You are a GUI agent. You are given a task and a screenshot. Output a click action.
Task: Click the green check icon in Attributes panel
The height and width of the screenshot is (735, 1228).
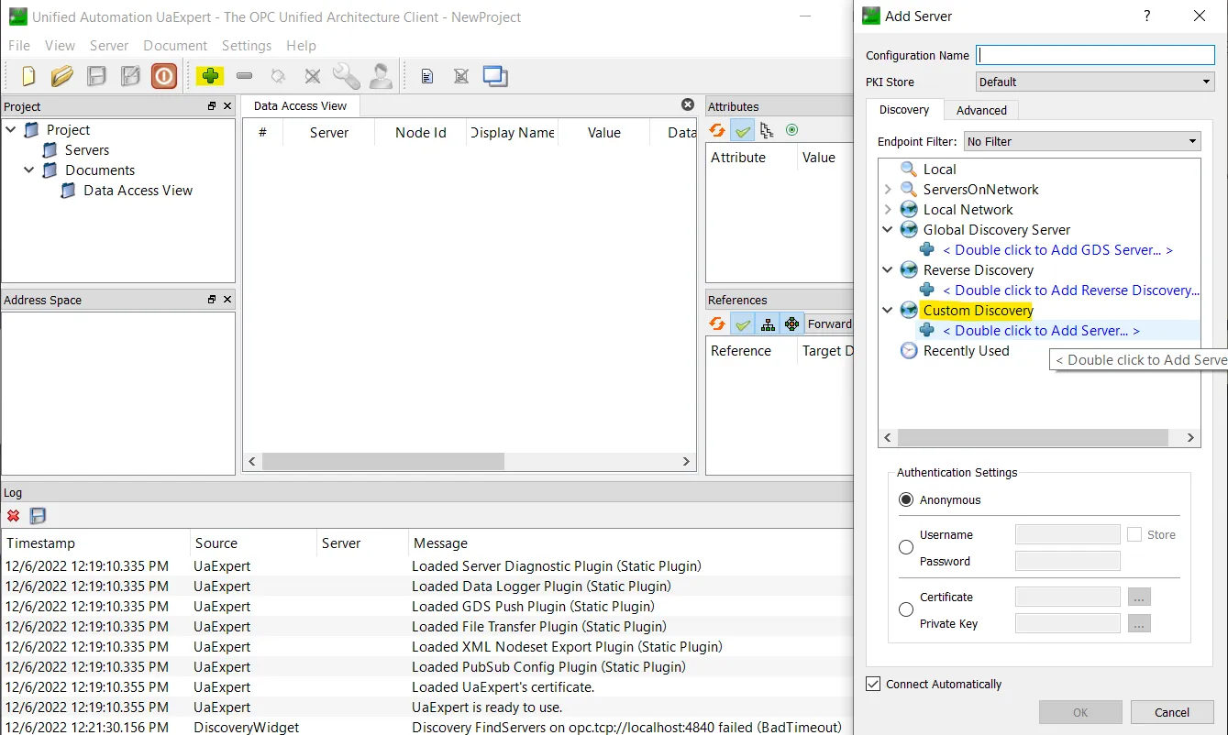coord(743,131)
